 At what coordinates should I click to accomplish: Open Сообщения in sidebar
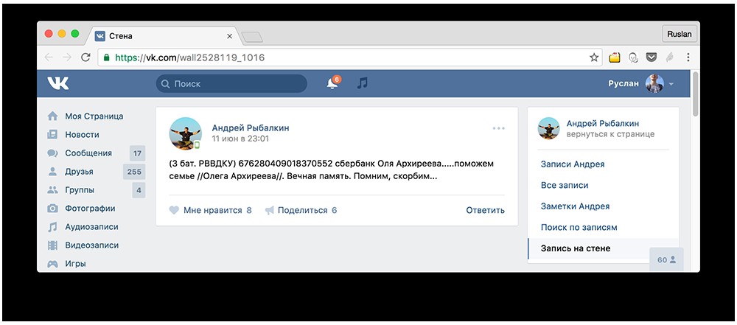pos(88,153)
